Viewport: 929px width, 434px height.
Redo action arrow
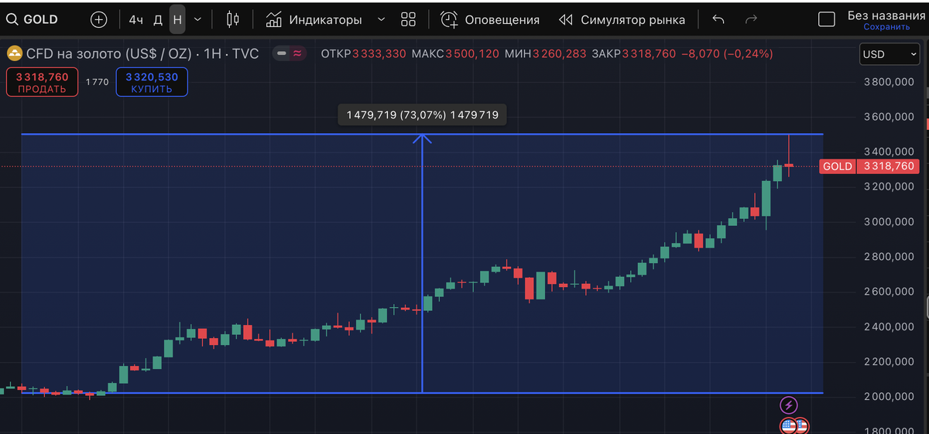(750, 19)
